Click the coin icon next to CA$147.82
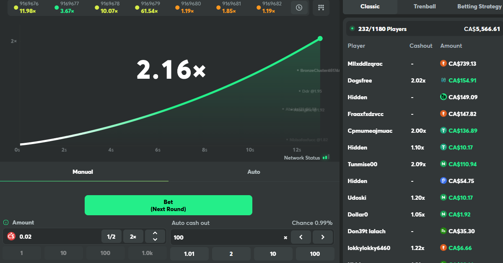Image resolution: width=503 pixels, height=263 pixels. click(x=443, y=114)
